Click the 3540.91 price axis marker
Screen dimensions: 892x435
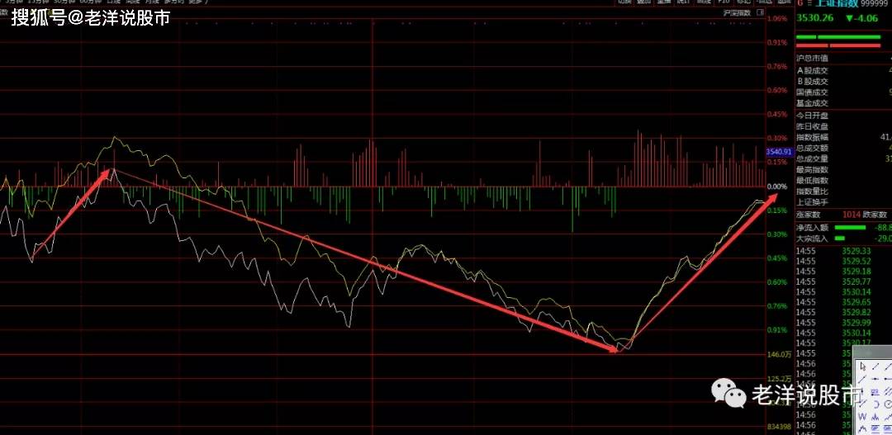coord(779,152)
